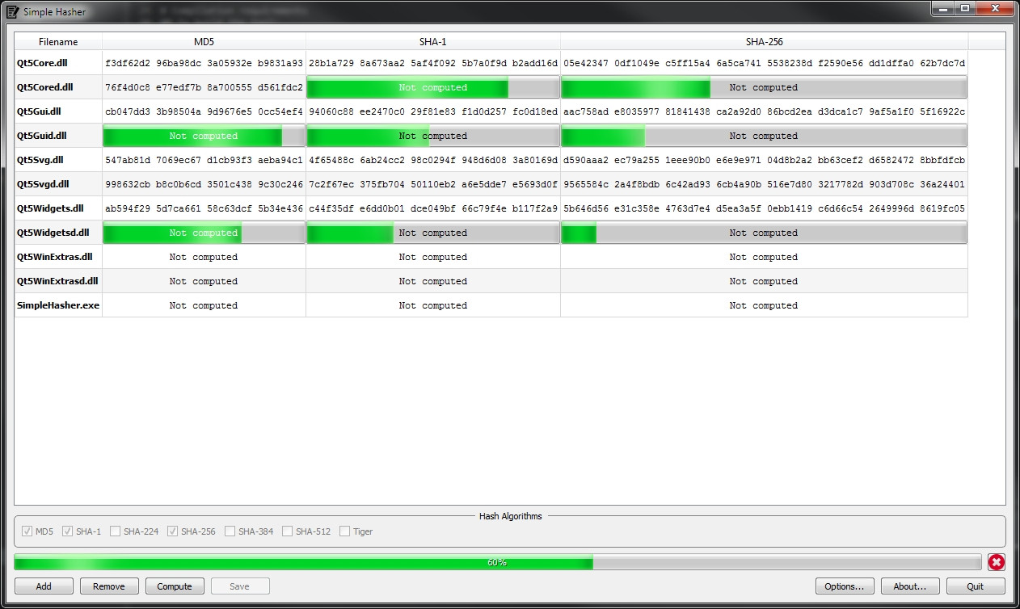The height and width of the screenshot is (609, 1020).
Task: Click the SHA-1 column header
Action: click(x=433, y=42)
